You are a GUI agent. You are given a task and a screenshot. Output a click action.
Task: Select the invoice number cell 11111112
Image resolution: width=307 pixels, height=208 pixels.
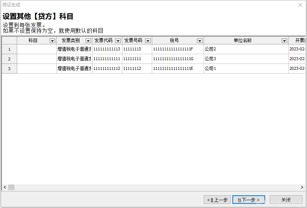tap(137, 69)
